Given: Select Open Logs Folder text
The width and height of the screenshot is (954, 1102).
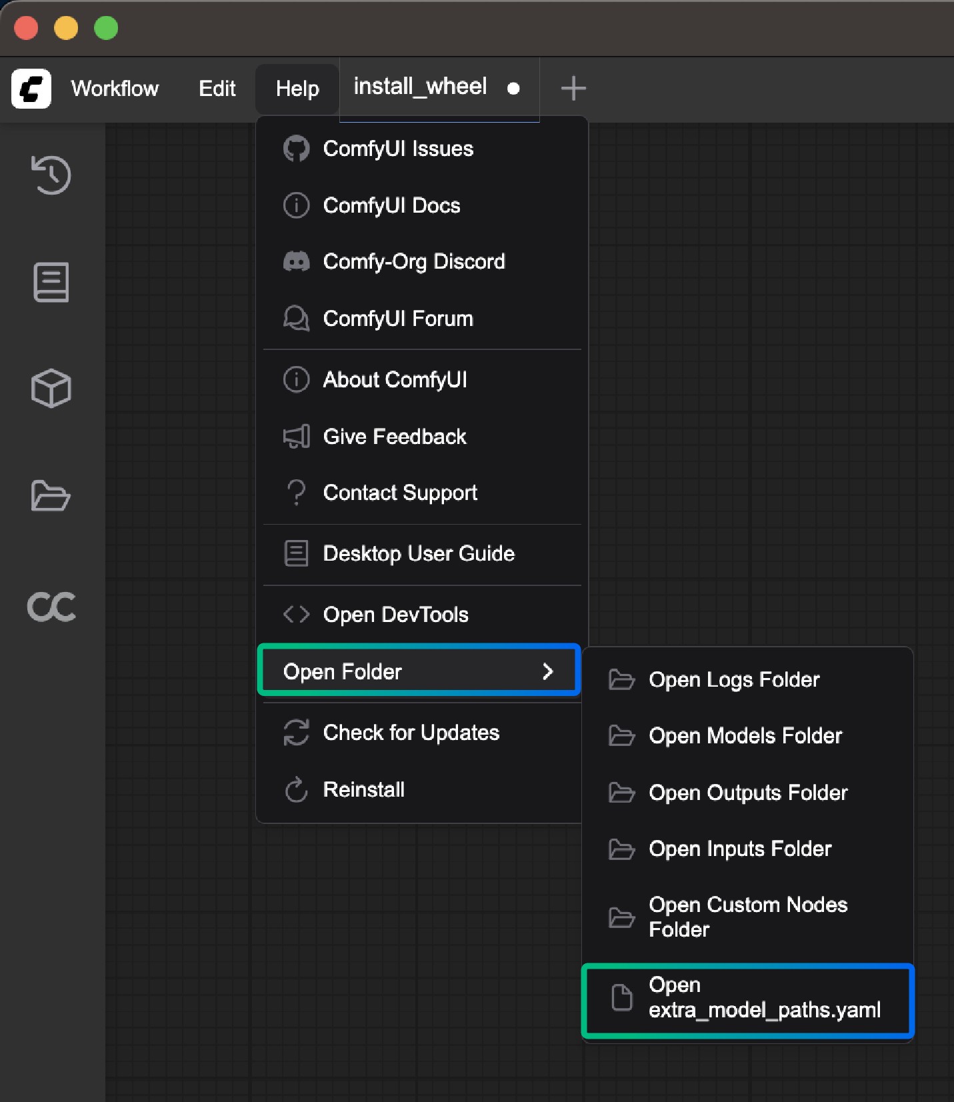Looking at the screenshot, I should [734, 680].
